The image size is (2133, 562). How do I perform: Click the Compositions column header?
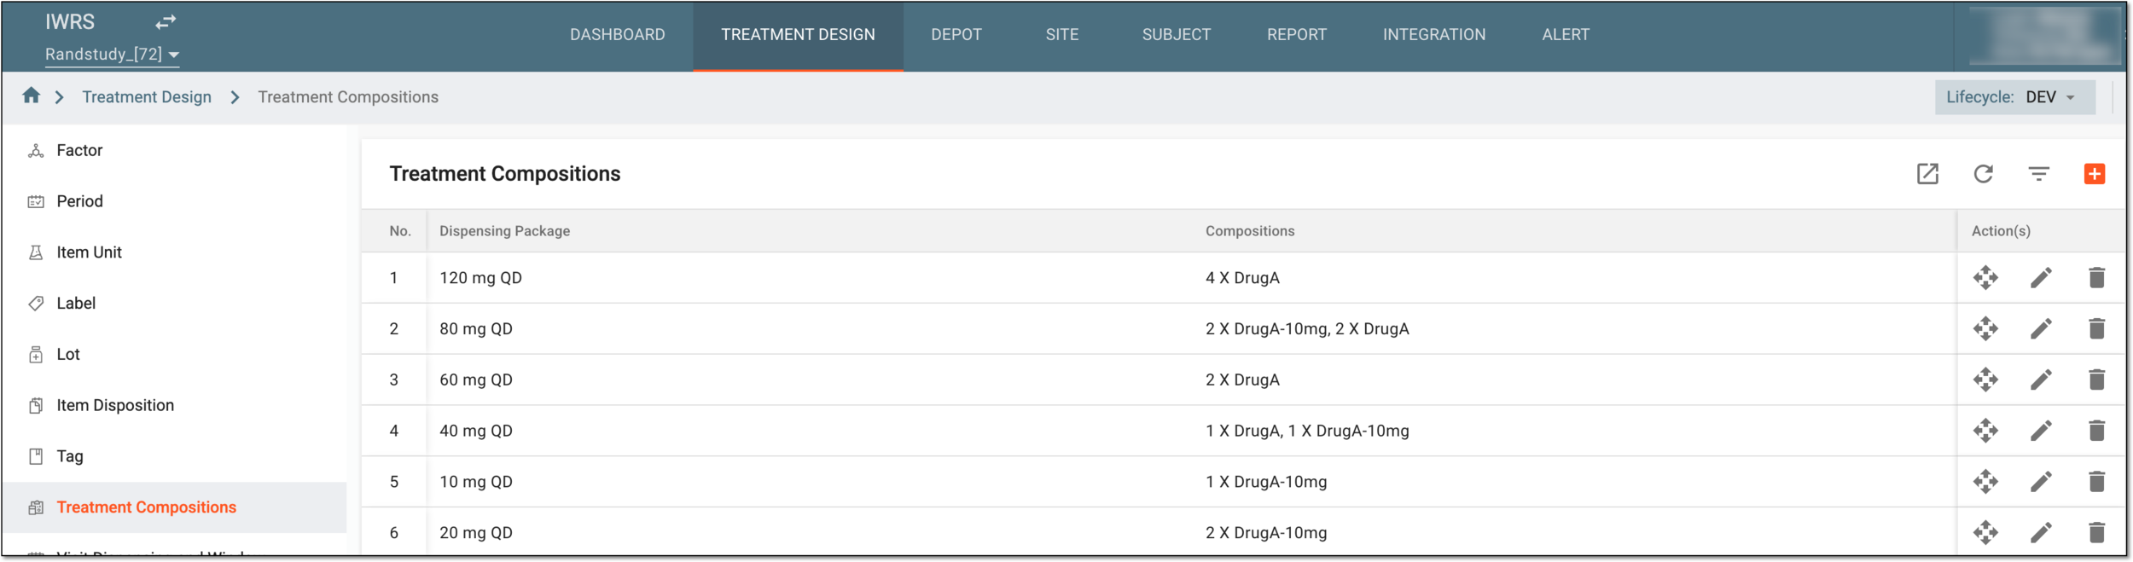pyautogui.click(x=1249, y=231)
